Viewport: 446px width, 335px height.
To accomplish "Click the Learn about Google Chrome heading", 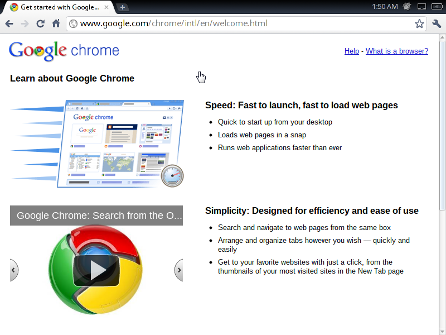I will click(72, 78).
